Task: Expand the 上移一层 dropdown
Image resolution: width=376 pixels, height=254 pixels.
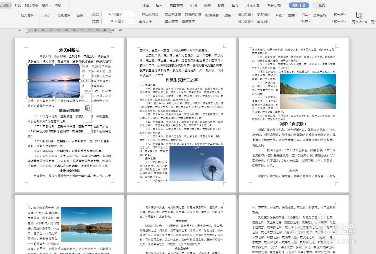Action: [x=338, y=14]
